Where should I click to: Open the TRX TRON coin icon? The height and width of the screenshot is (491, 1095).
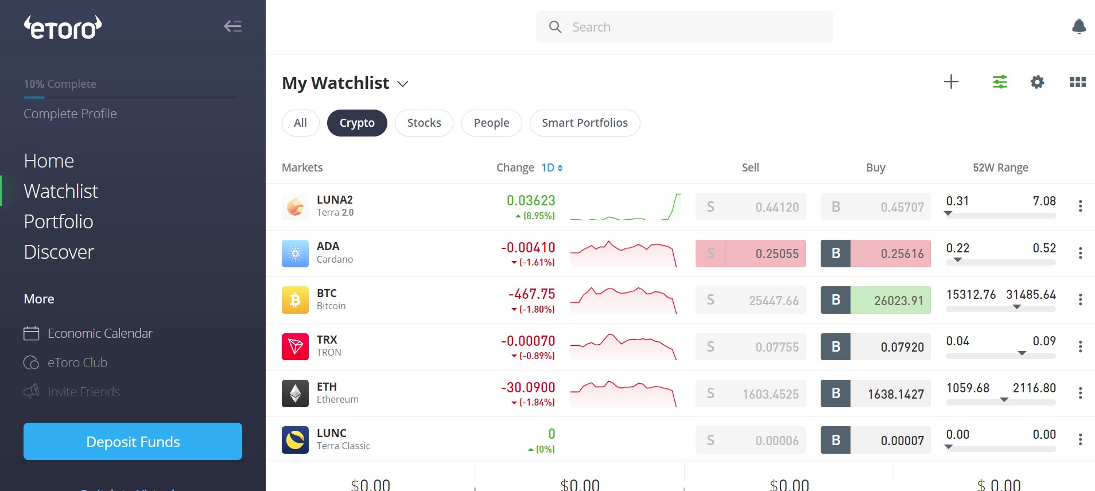click(295, 346)
